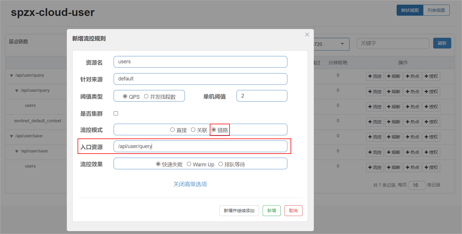The height and width of the screenshot is (234, 462).
Task: Select 排队等待 flow control effect
Action: point(221,164)
